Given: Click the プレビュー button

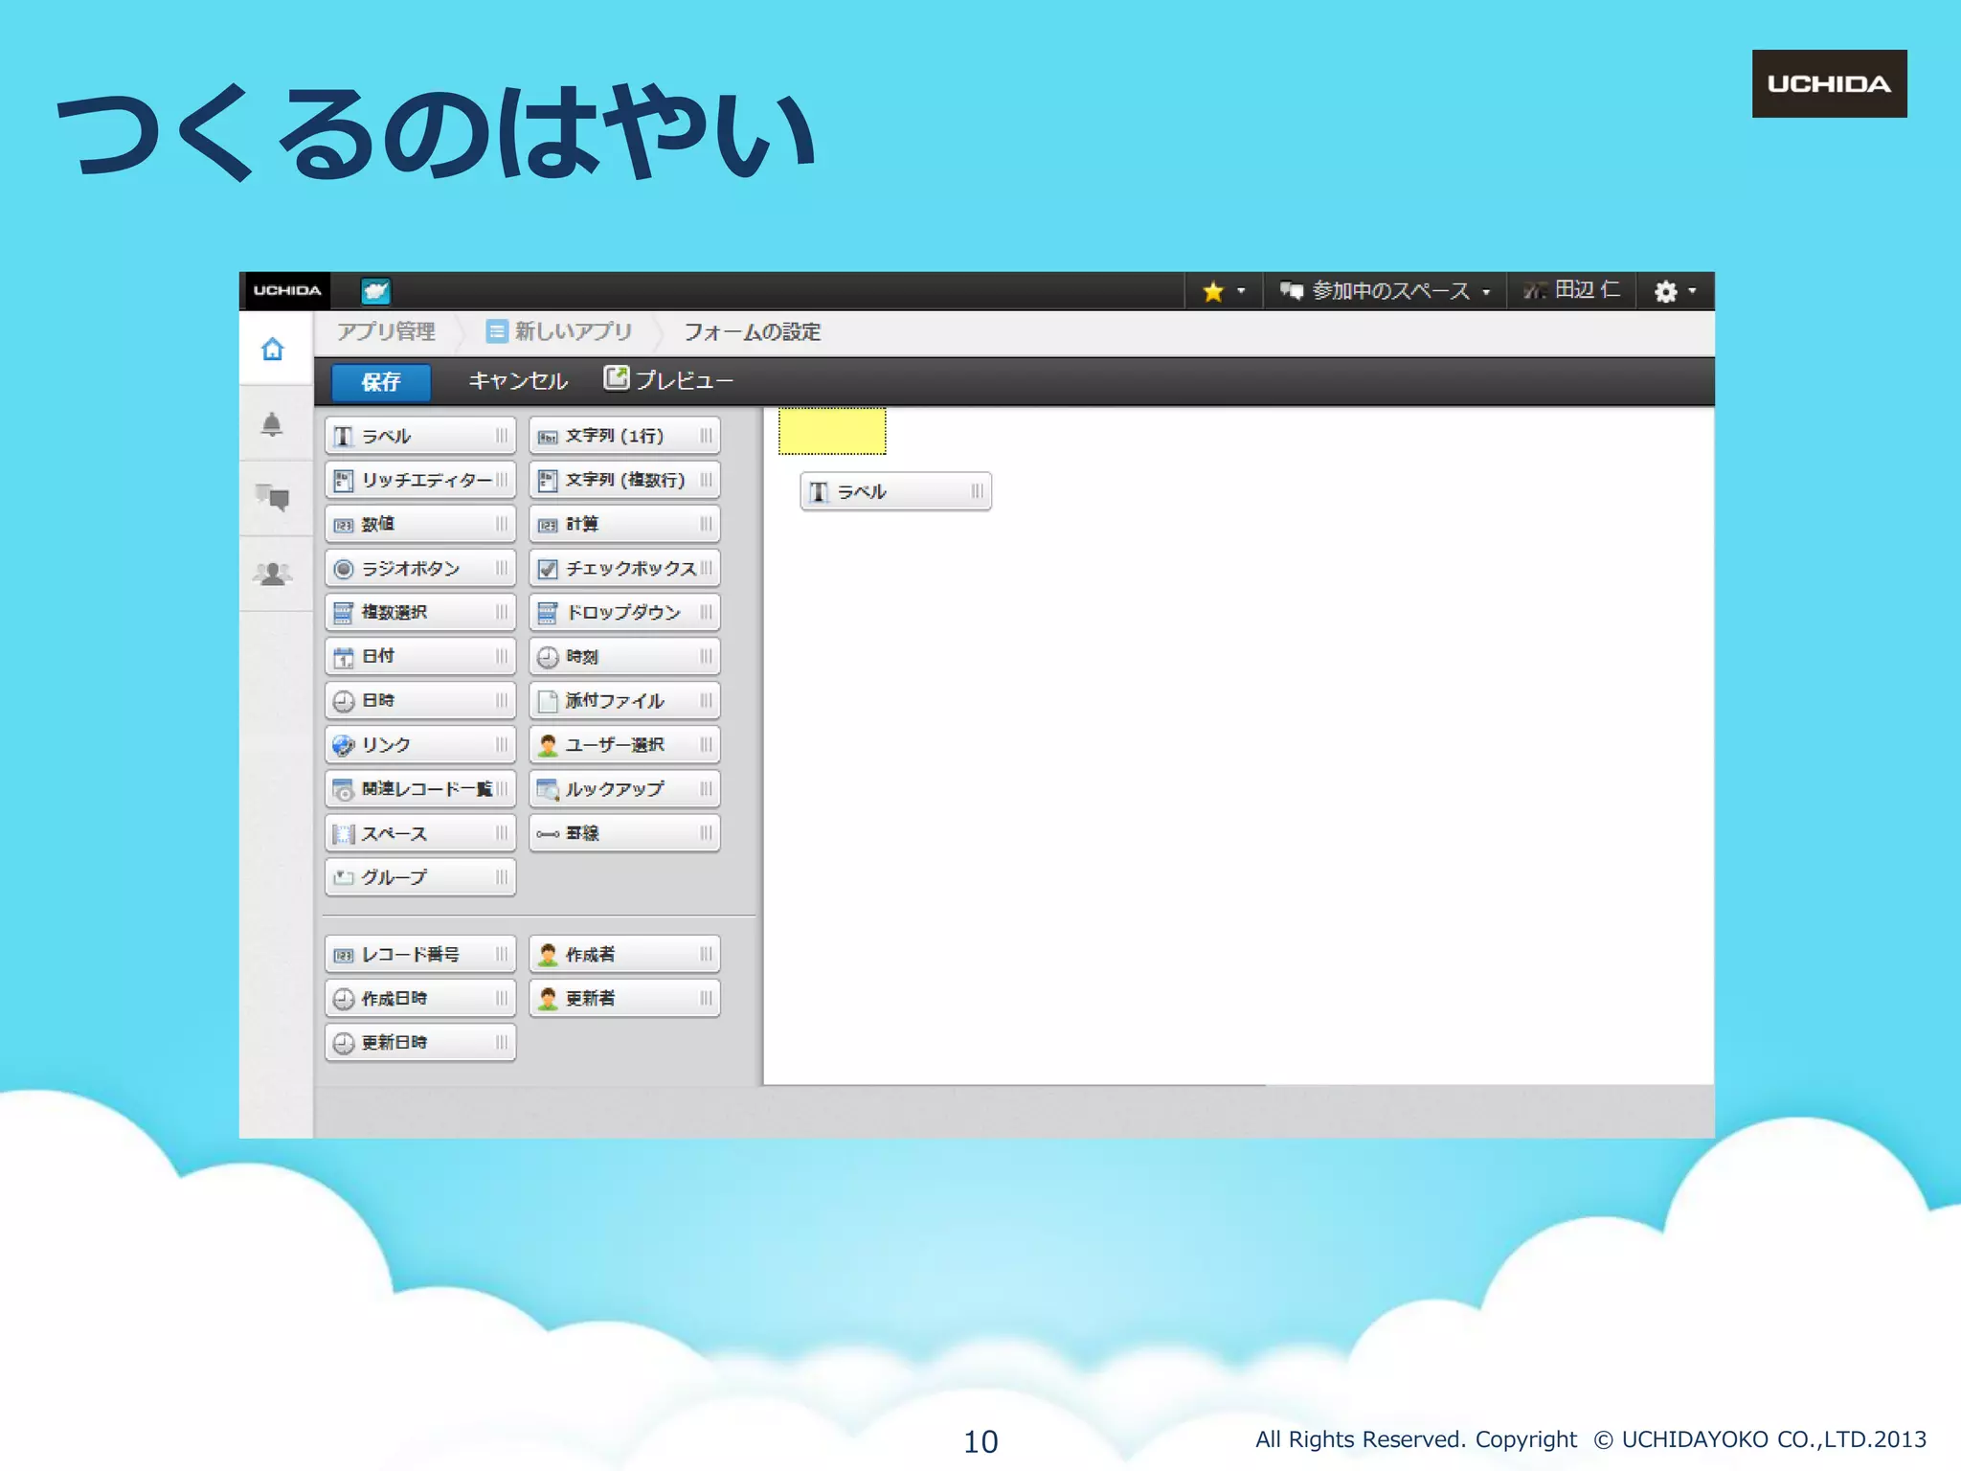Looking at the screenshot, I should (x=669, y=380).
